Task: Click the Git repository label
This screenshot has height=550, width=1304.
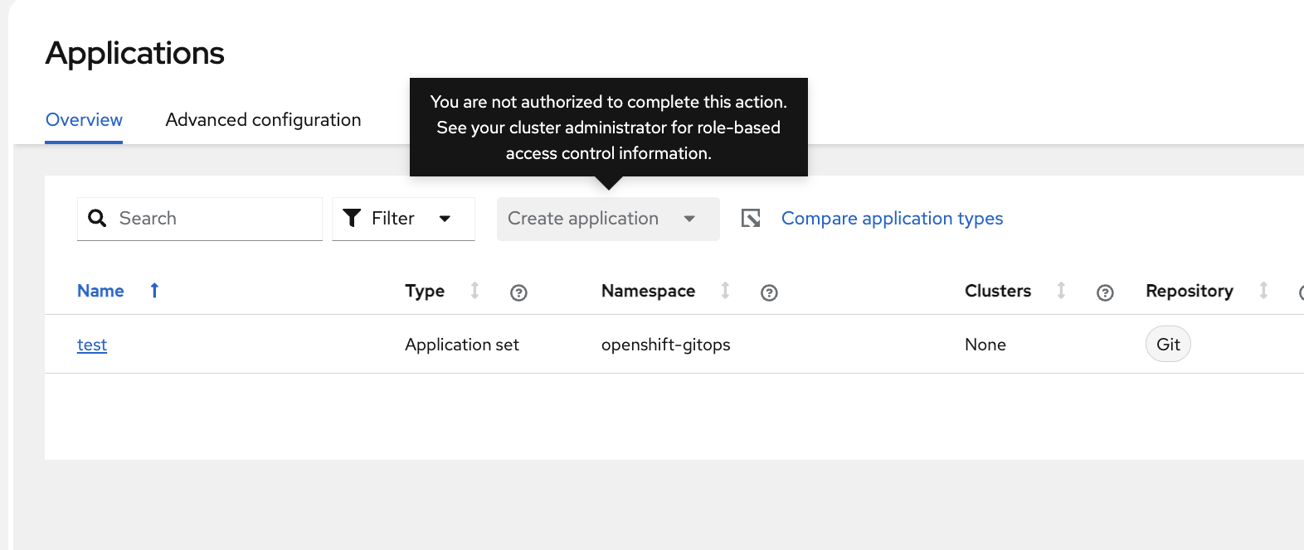Action: [1168, 345]
